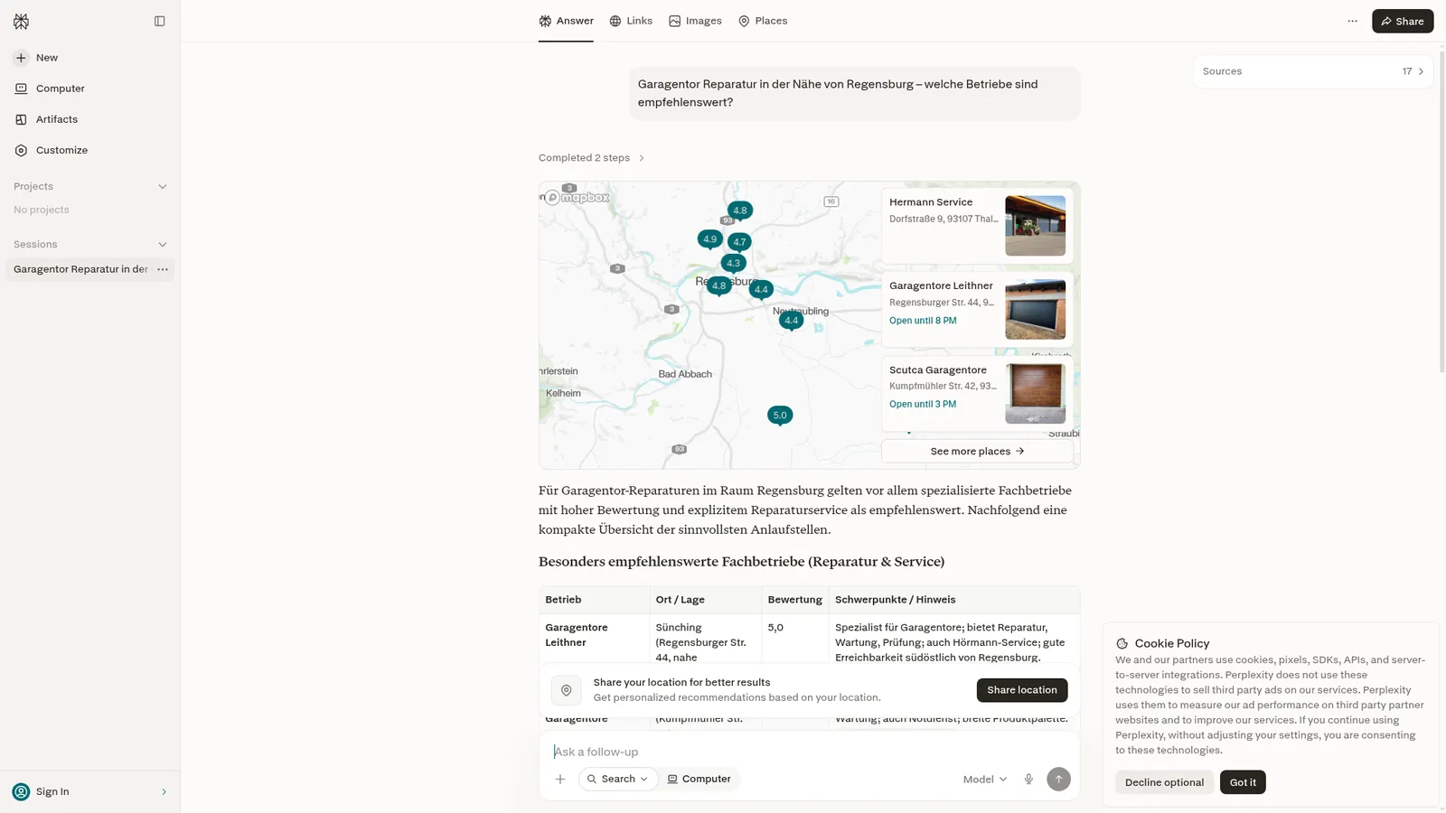Collapse the Sessions section
This screenshot has width=1446, height=813.
(x=163, y=245)
